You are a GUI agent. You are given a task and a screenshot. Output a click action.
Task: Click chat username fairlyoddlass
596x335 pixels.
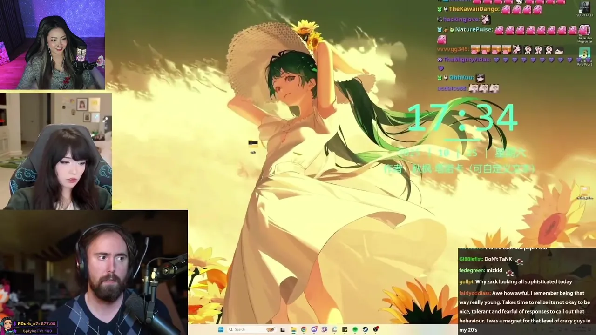click(475, 293)
